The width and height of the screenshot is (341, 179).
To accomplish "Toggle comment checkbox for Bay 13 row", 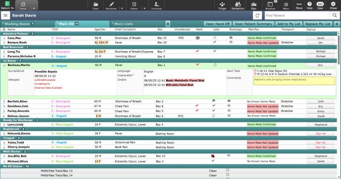I will [x=228, y=170].
